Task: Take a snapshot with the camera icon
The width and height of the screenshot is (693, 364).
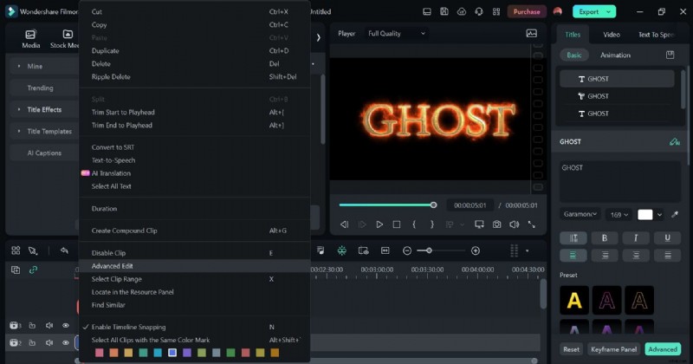Action: click(496, 224)
